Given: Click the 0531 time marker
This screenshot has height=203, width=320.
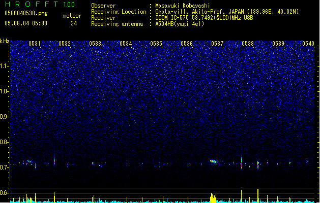Looking at the screenshot, I should (x=34, y=44).
